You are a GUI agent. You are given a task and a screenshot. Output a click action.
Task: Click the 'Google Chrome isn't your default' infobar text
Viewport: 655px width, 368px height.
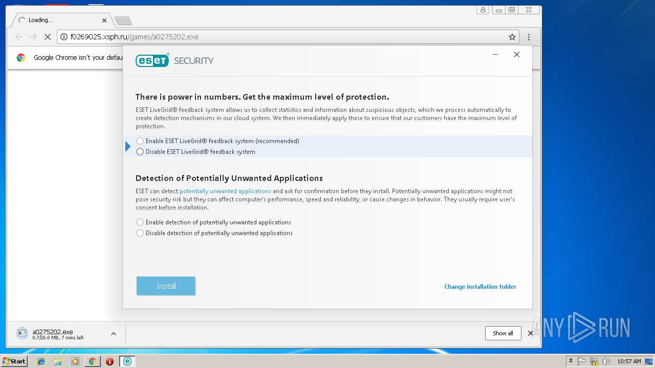click(x=78, y=58)
